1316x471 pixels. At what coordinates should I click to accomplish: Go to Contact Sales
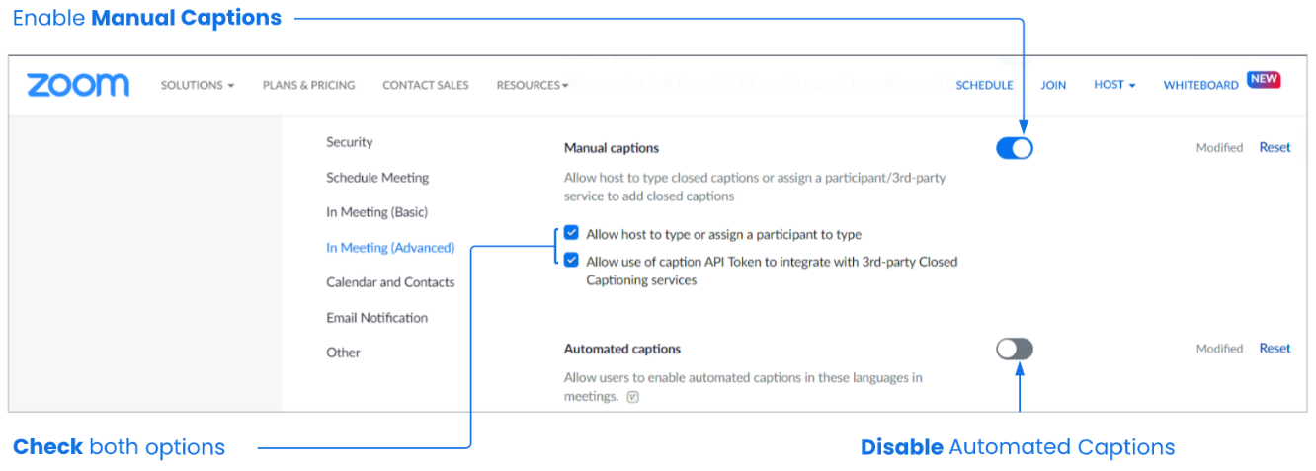click(x=425, y=86)
